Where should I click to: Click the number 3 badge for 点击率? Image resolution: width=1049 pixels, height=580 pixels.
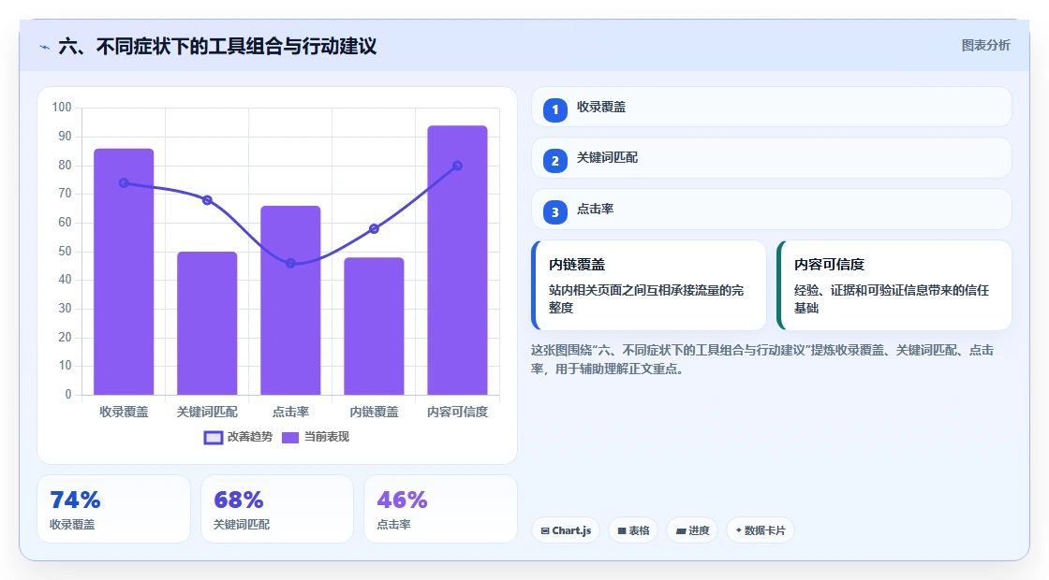coord(554,212)
